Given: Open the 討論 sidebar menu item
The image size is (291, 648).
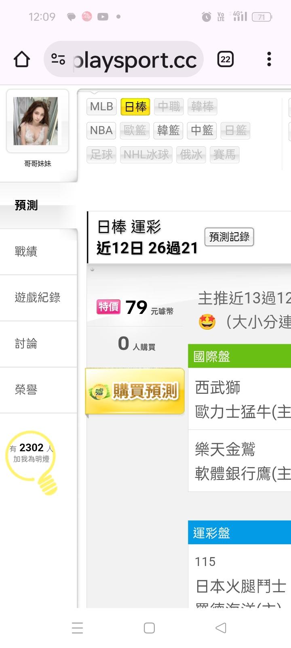Looking at the screenshot, I should pos(38,344).
